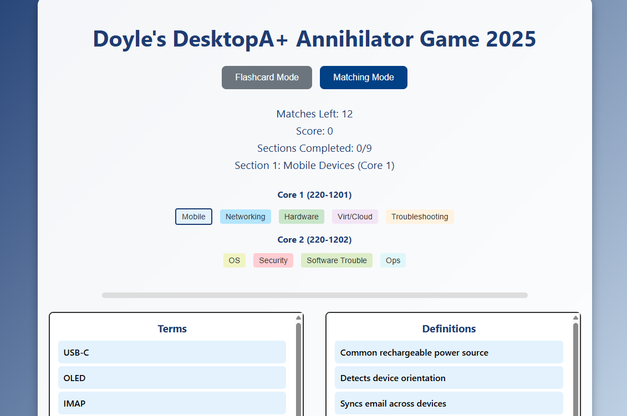Open the Networking section

tap(246, 217)
